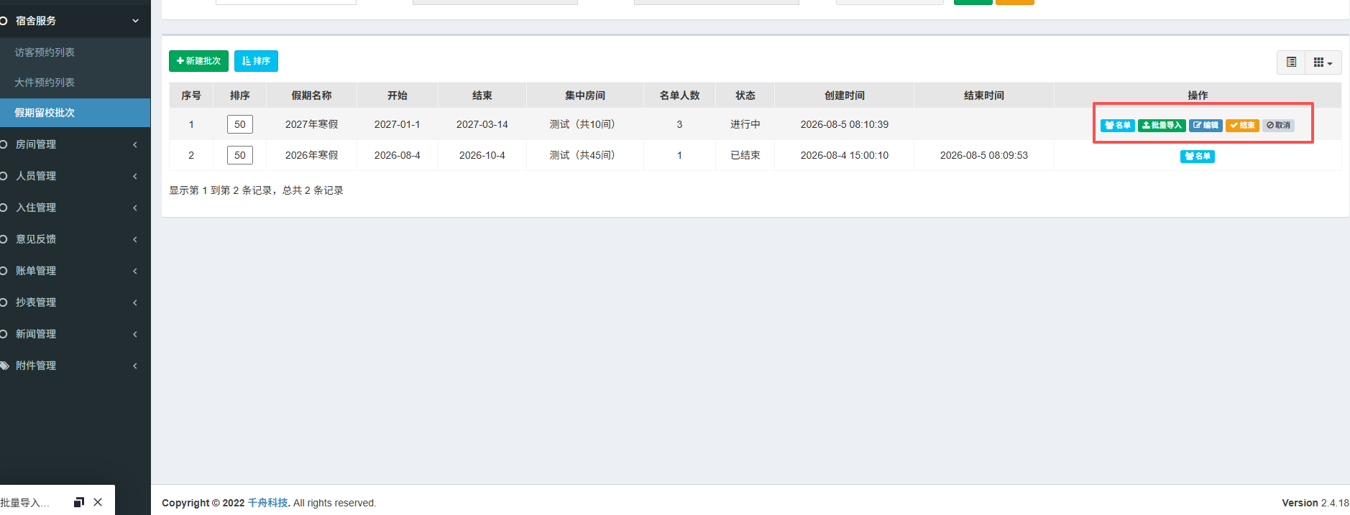Click the 已结束 status cell
The height and width of the screenshot is (515, 1350).
(x=745, y=155)
